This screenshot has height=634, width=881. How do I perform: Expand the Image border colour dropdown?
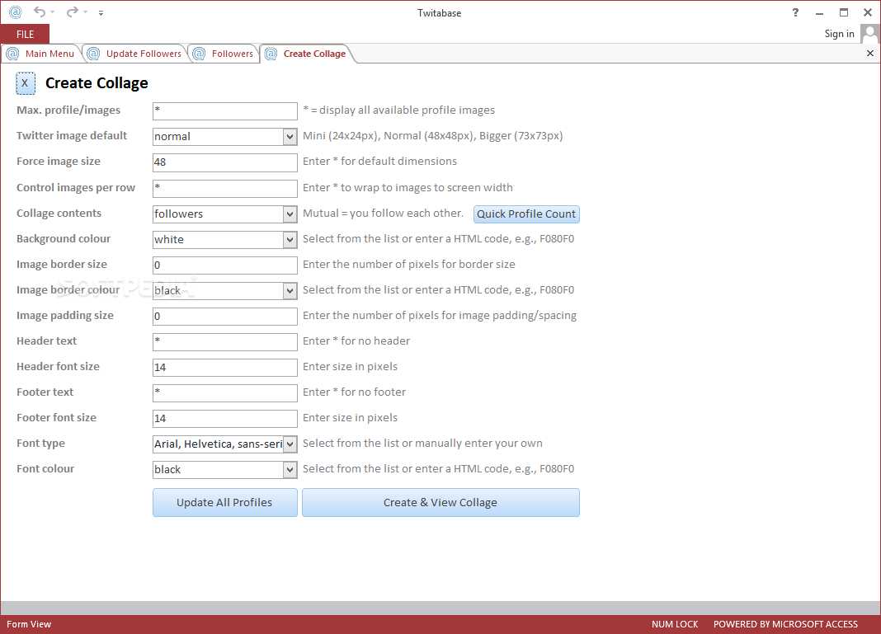[x=290, y=291]
